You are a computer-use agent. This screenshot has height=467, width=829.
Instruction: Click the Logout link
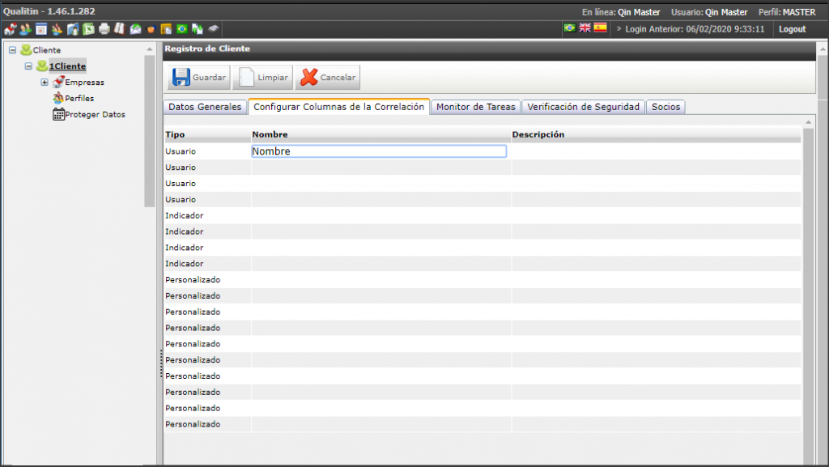click(x=792, y=29)
